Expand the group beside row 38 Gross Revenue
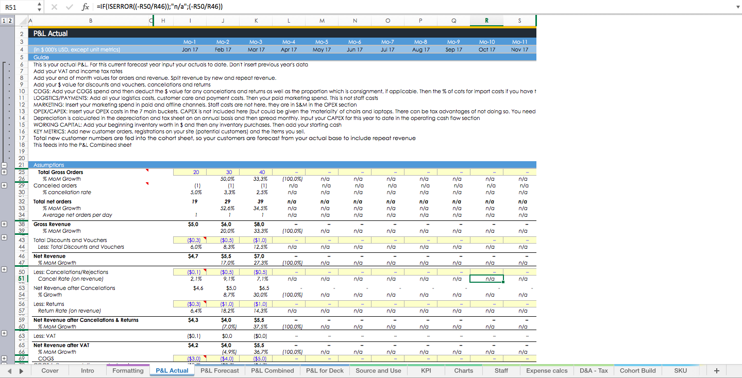Viewport: 742px width, 378px height. coord(4,225)
